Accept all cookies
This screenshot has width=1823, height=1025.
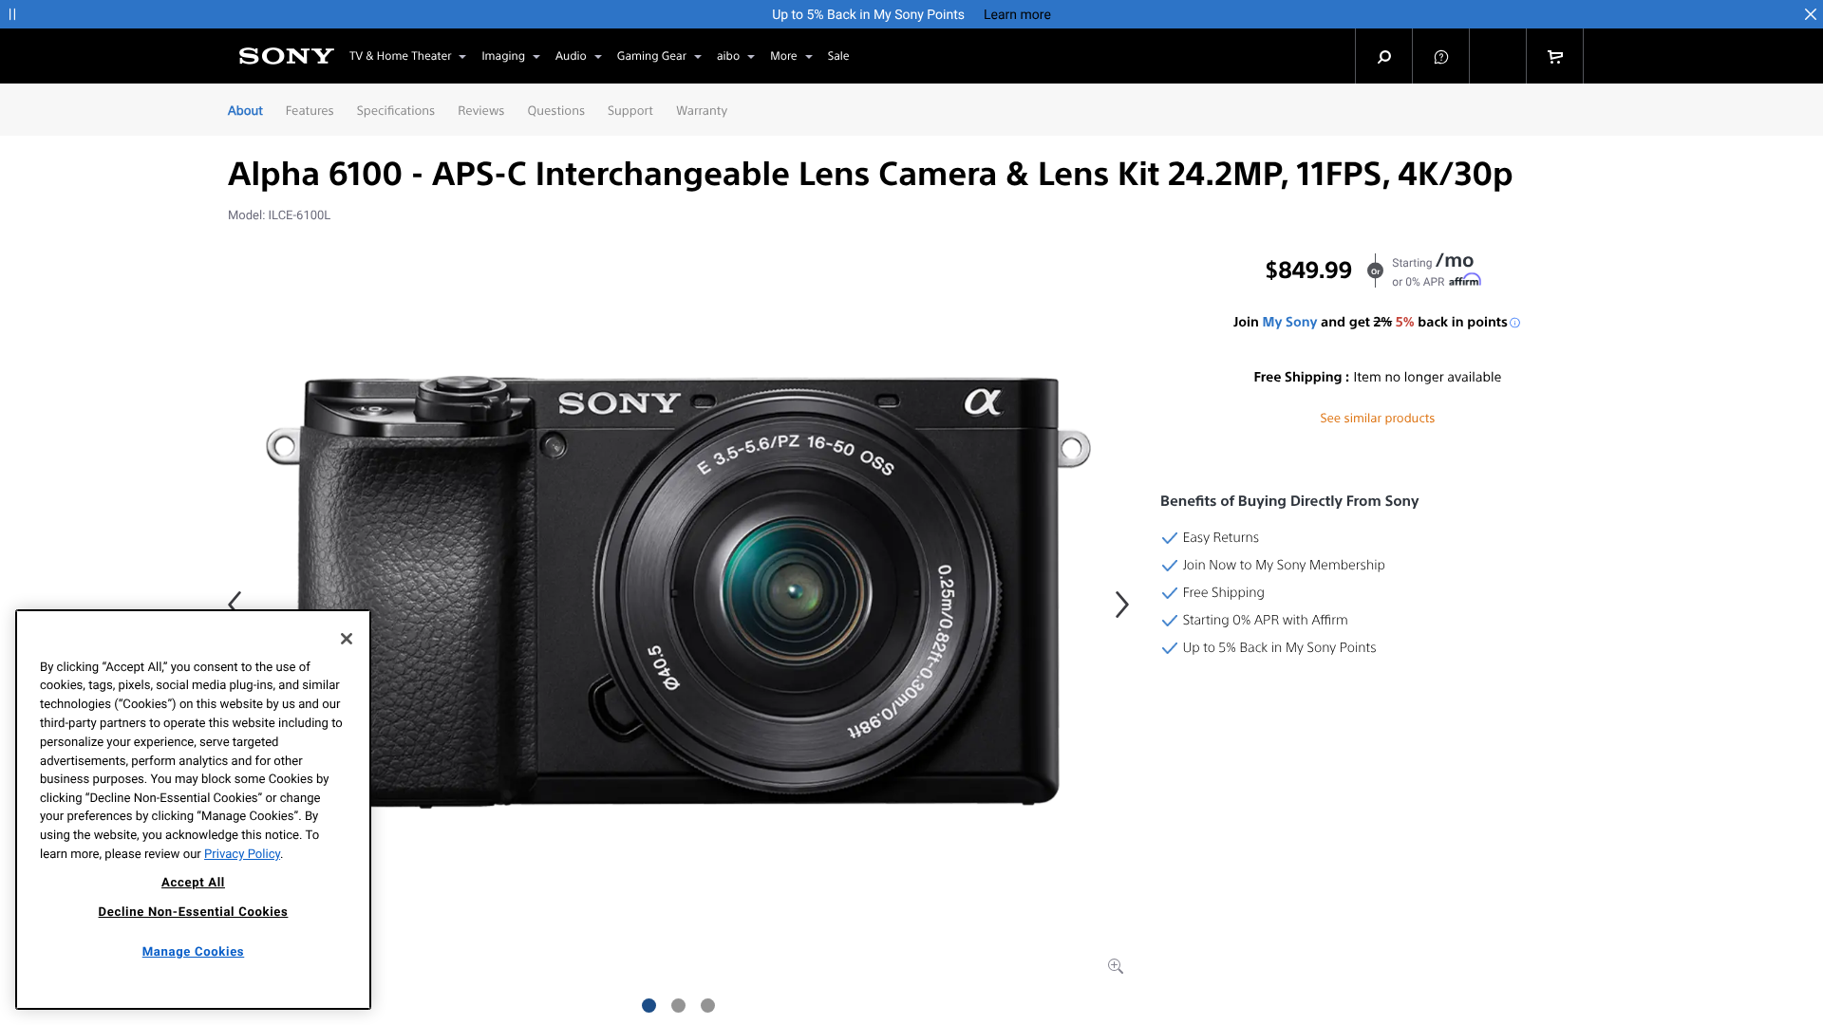click(x=193, y=882)
